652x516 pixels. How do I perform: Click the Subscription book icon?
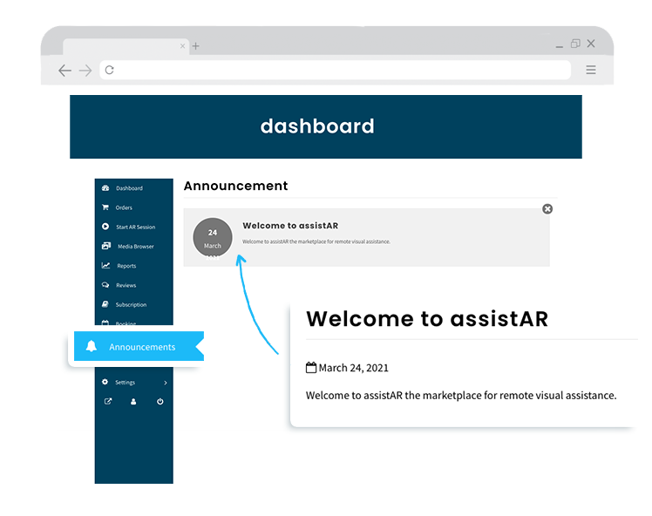click(x=105, y=304)
